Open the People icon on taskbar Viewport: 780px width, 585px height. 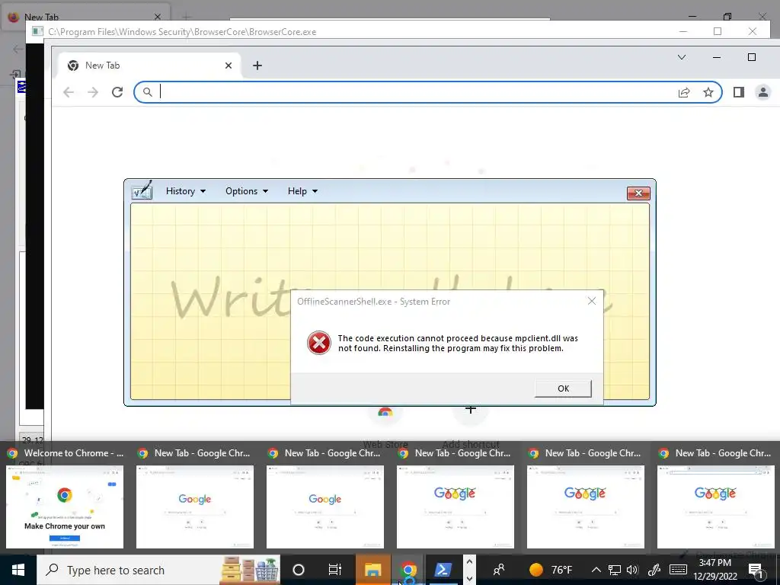tap(498, 570)
